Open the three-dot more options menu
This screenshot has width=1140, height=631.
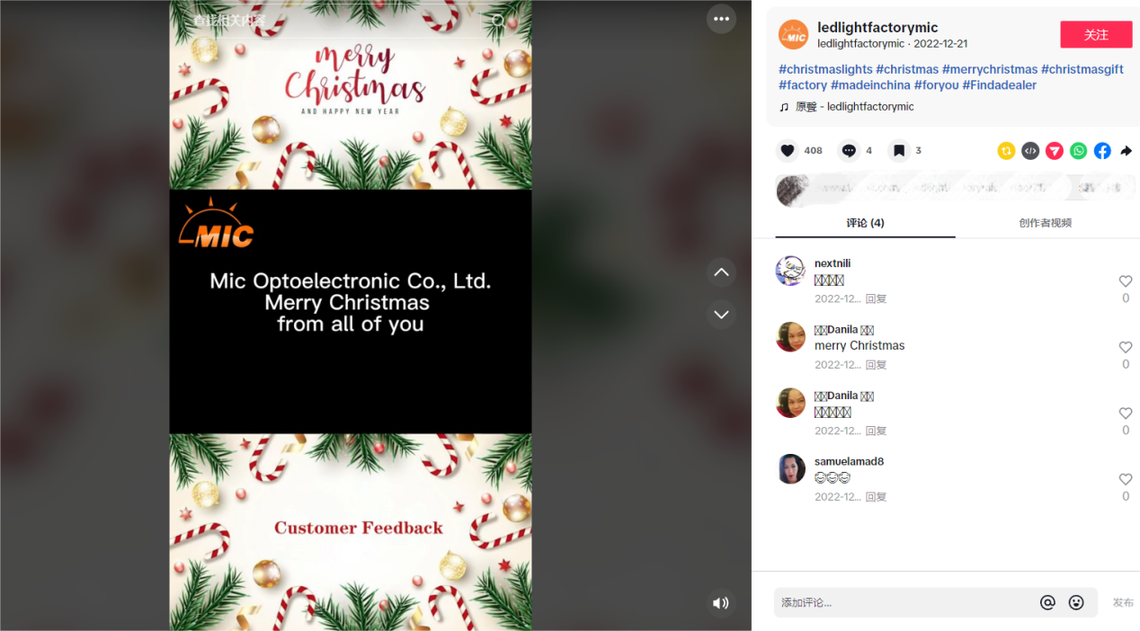[x=721, y=19]
